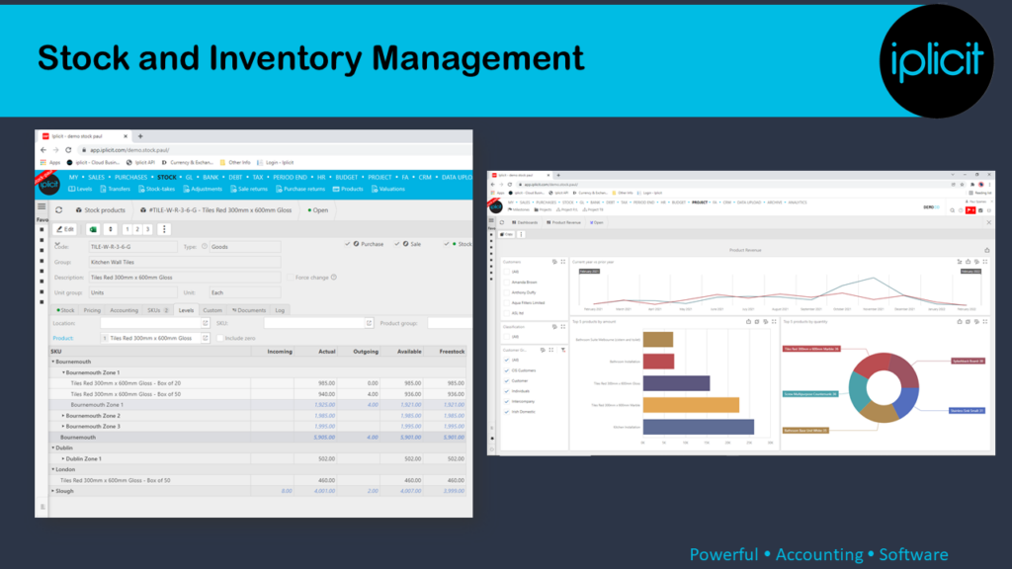Open Products in the stock toolbar
The width and height of the screenshot is (1012, 569).
pos(348,189)
